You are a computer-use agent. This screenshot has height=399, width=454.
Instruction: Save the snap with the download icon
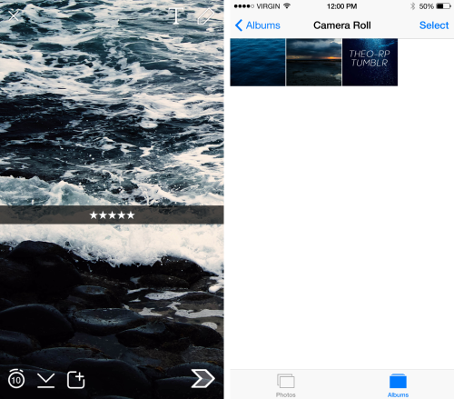(45, 381)
